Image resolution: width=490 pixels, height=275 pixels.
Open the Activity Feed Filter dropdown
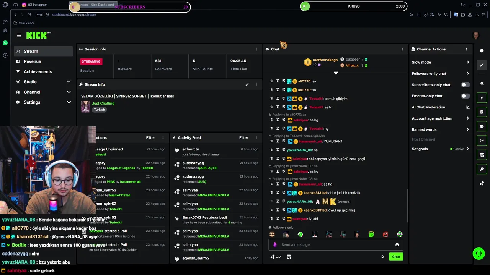[x=243, y=138]
